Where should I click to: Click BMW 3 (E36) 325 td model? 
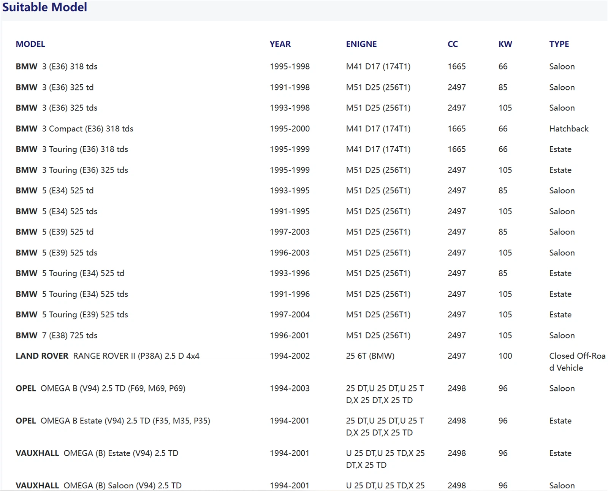point(55,87)
